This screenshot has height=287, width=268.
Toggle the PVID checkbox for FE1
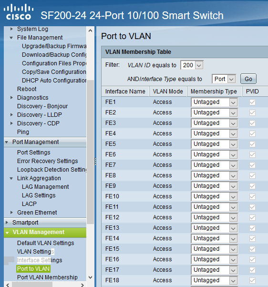pos(252,102)
